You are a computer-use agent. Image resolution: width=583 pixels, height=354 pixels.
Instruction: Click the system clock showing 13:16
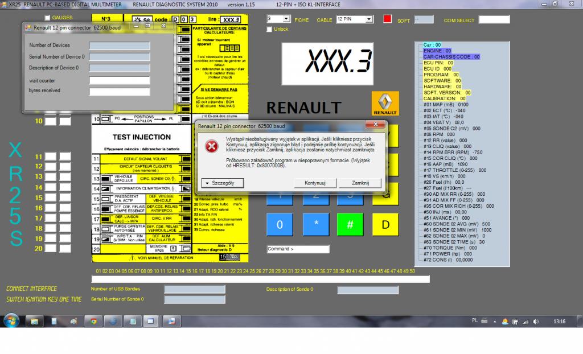click(559, 322)
